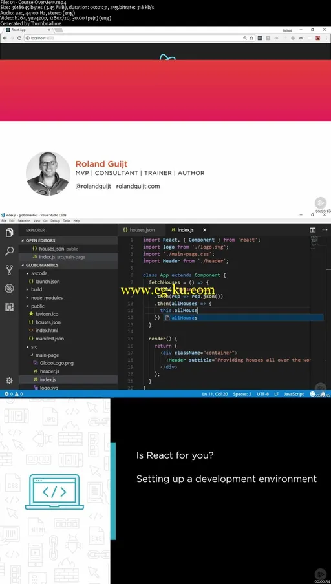
Task: Click the split editor icon
Action: pos(313,230)
